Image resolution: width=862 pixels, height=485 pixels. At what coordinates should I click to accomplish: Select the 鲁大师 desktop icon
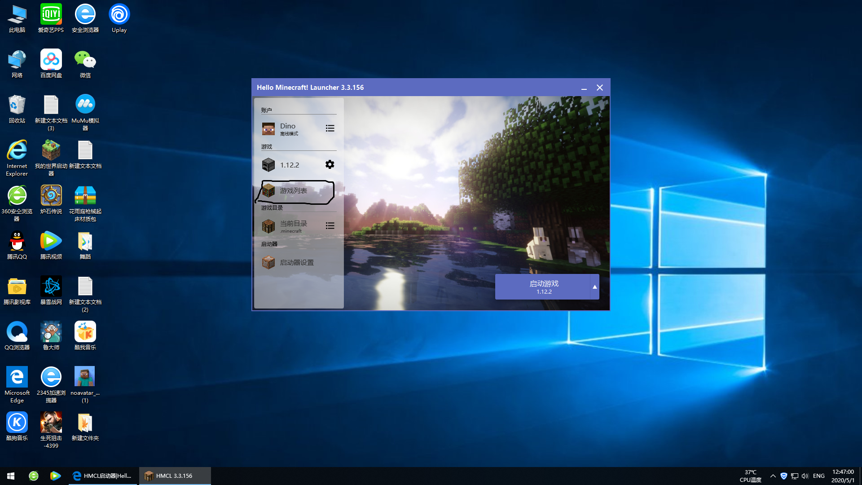(x=51, y=336)
